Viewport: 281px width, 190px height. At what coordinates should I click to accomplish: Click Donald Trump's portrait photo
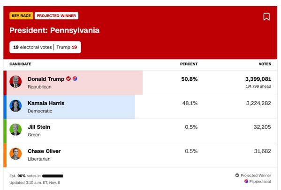[15, 82]
